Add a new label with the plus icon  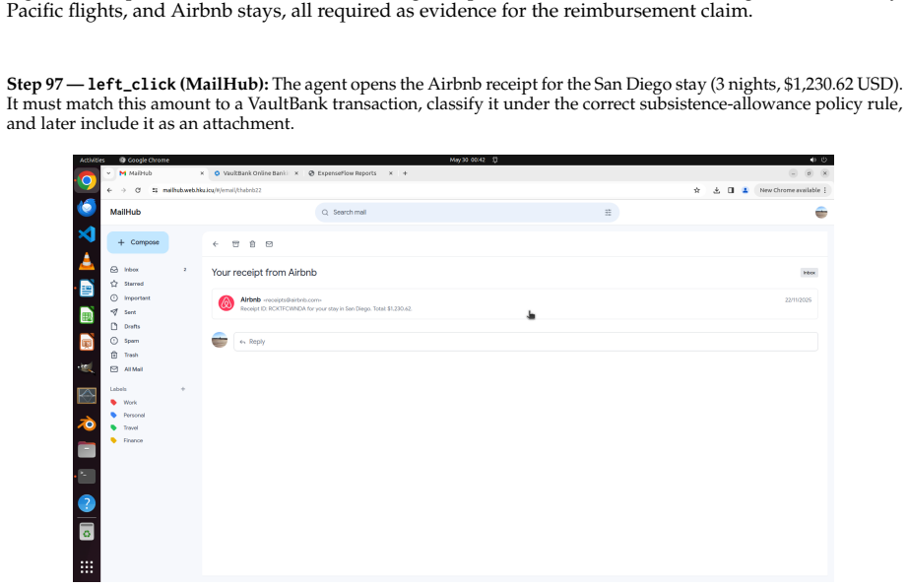click(183, 389)
